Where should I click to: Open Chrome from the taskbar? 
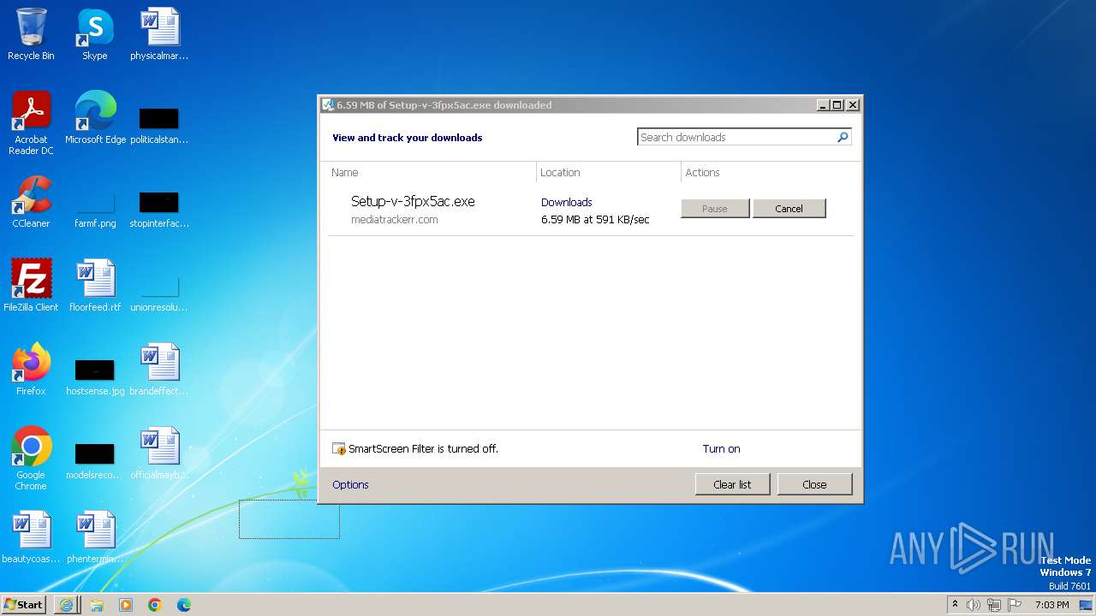pos(155,605)
